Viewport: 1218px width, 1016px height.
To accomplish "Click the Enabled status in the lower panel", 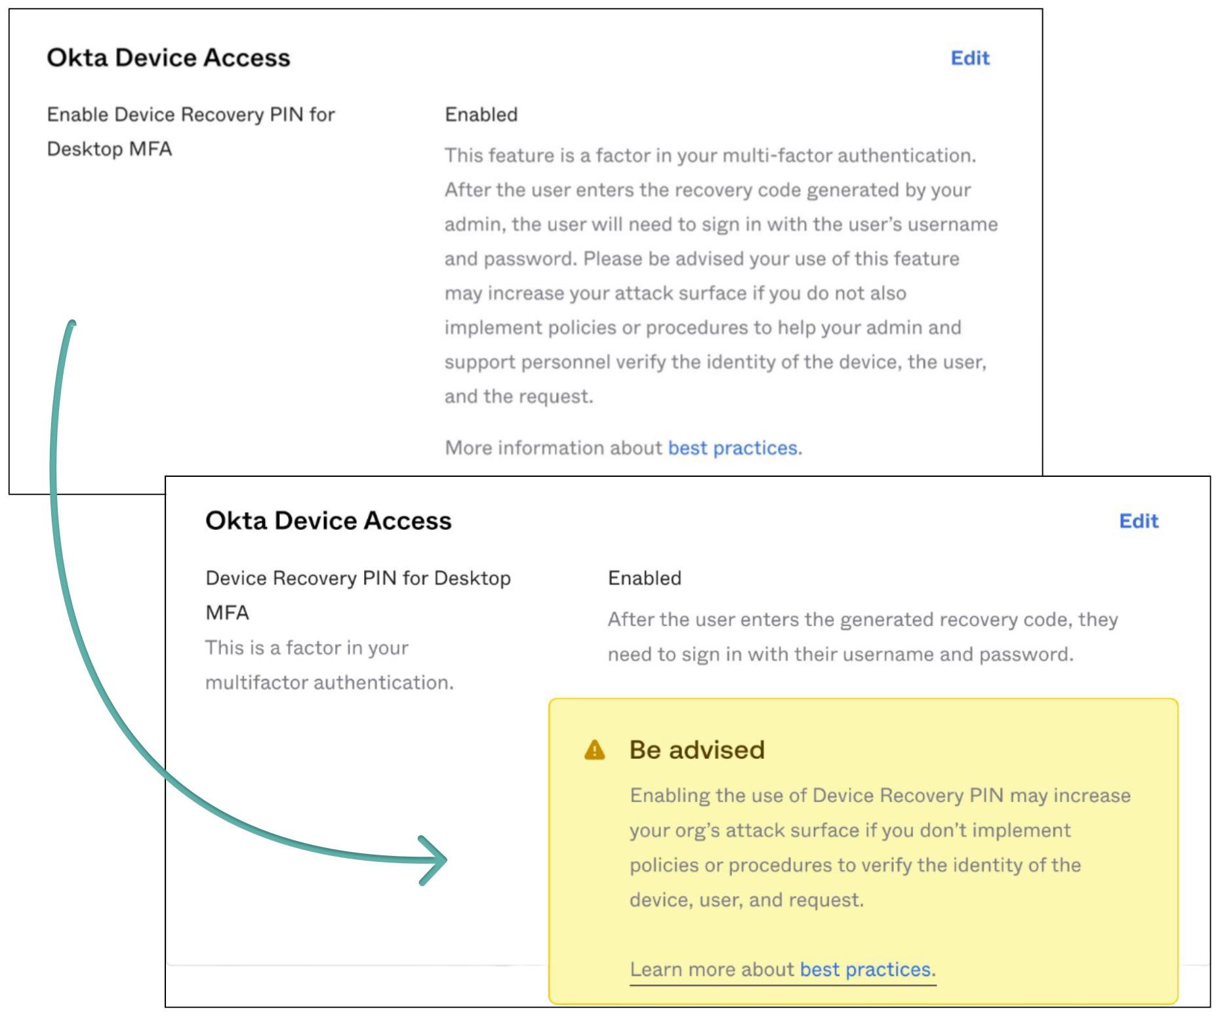I will tap(644, 579).
